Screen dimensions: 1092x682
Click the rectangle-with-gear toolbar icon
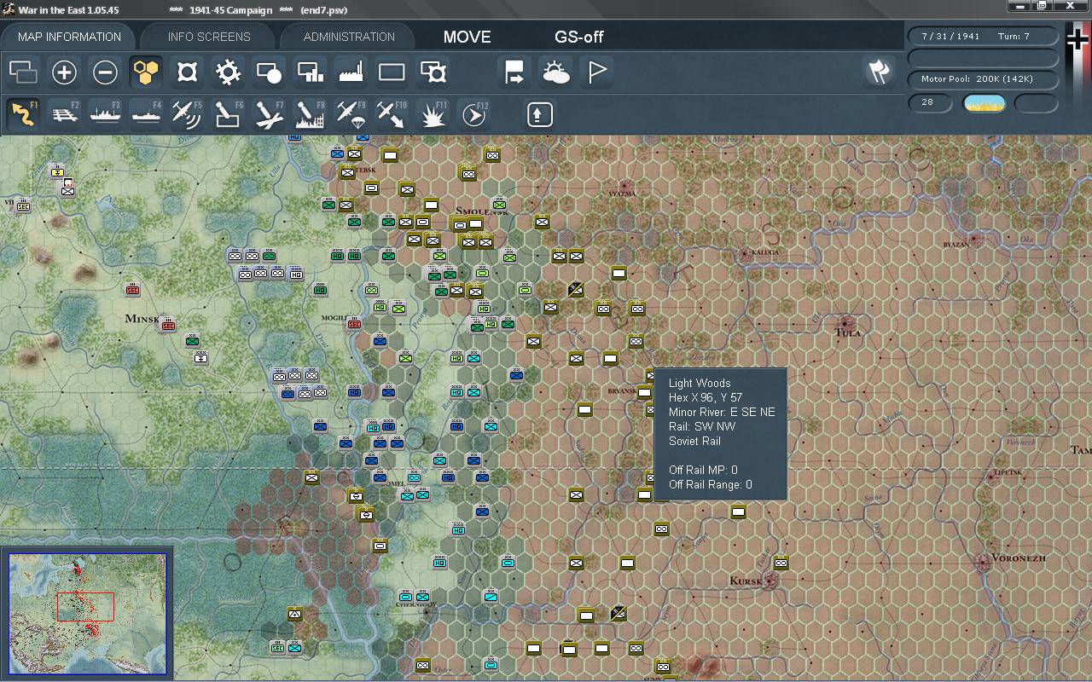tap(433, 72)
